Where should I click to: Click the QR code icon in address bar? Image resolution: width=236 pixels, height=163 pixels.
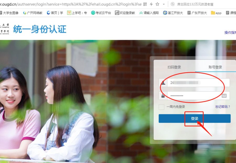145,4
